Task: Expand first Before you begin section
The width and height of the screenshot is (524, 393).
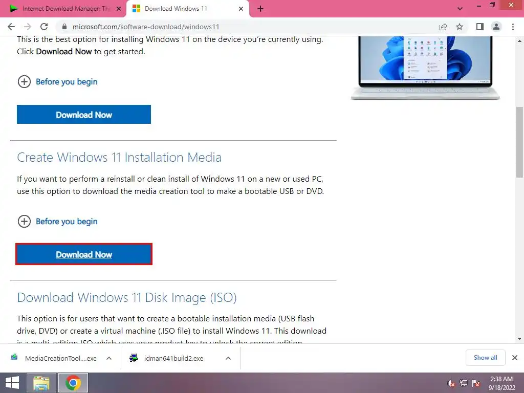Action: point(57,81)
